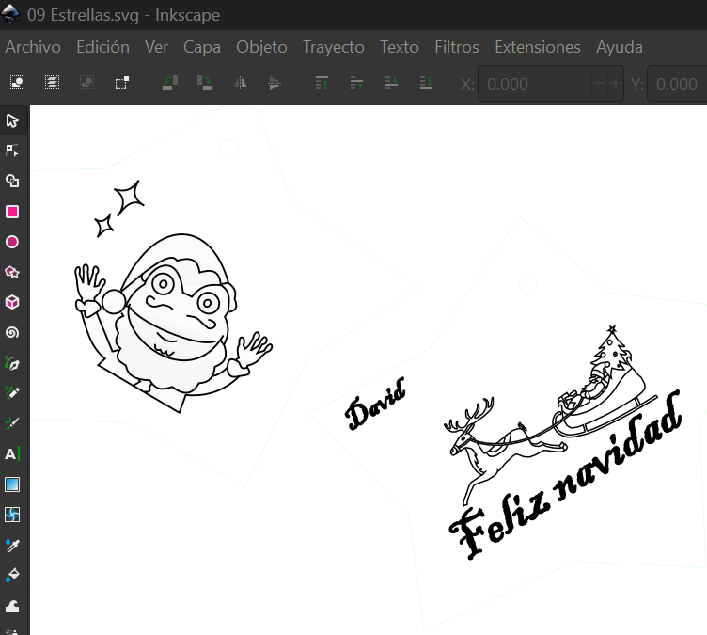Select the Selector arrow tool
This screenshot has height=635, width=707.
click(12, 120)
